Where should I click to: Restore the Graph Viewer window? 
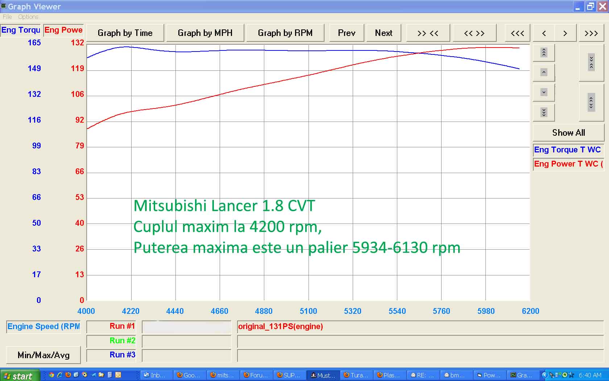click(591, 7)
